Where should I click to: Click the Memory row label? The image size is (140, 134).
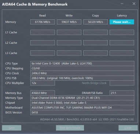[11, 22]
